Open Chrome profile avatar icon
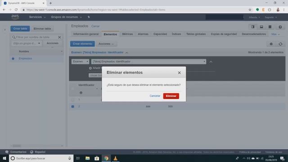 (278, 10)
